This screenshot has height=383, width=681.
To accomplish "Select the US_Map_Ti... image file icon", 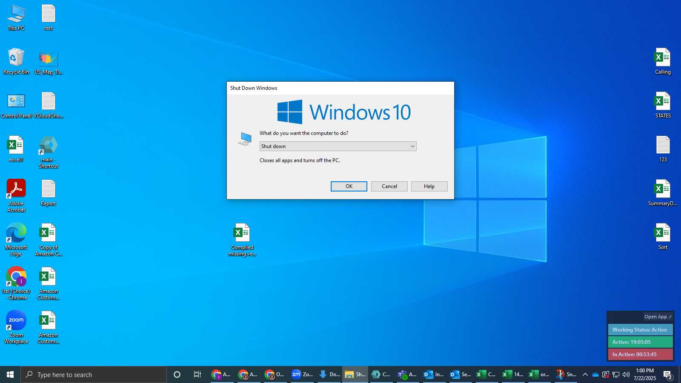I will click(49, 62).
